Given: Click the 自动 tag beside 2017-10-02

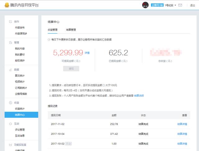Looking at the screenshot, I should (x=68, y=144).
